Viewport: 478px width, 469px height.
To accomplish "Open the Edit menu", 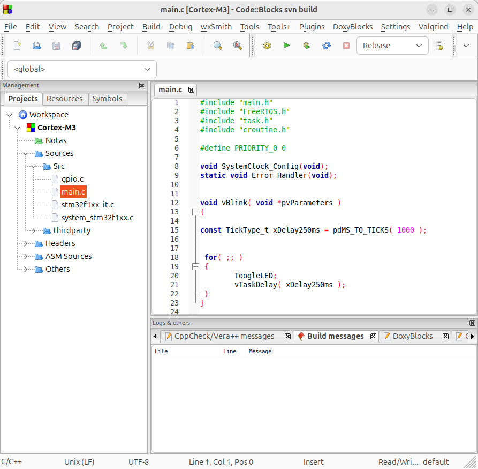I will [33, 27].
